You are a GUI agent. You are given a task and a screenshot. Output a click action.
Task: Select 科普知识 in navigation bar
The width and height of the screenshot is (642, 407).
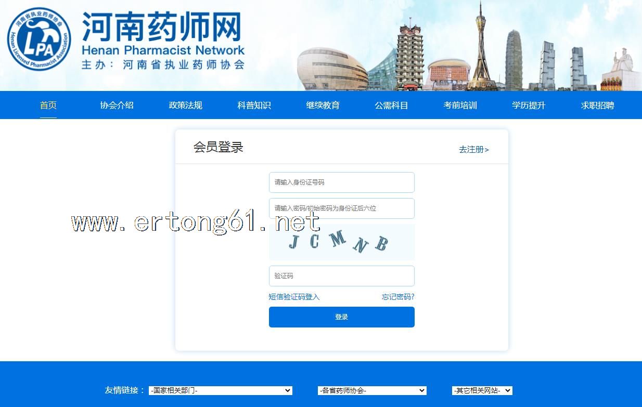(x=254, y=106)
